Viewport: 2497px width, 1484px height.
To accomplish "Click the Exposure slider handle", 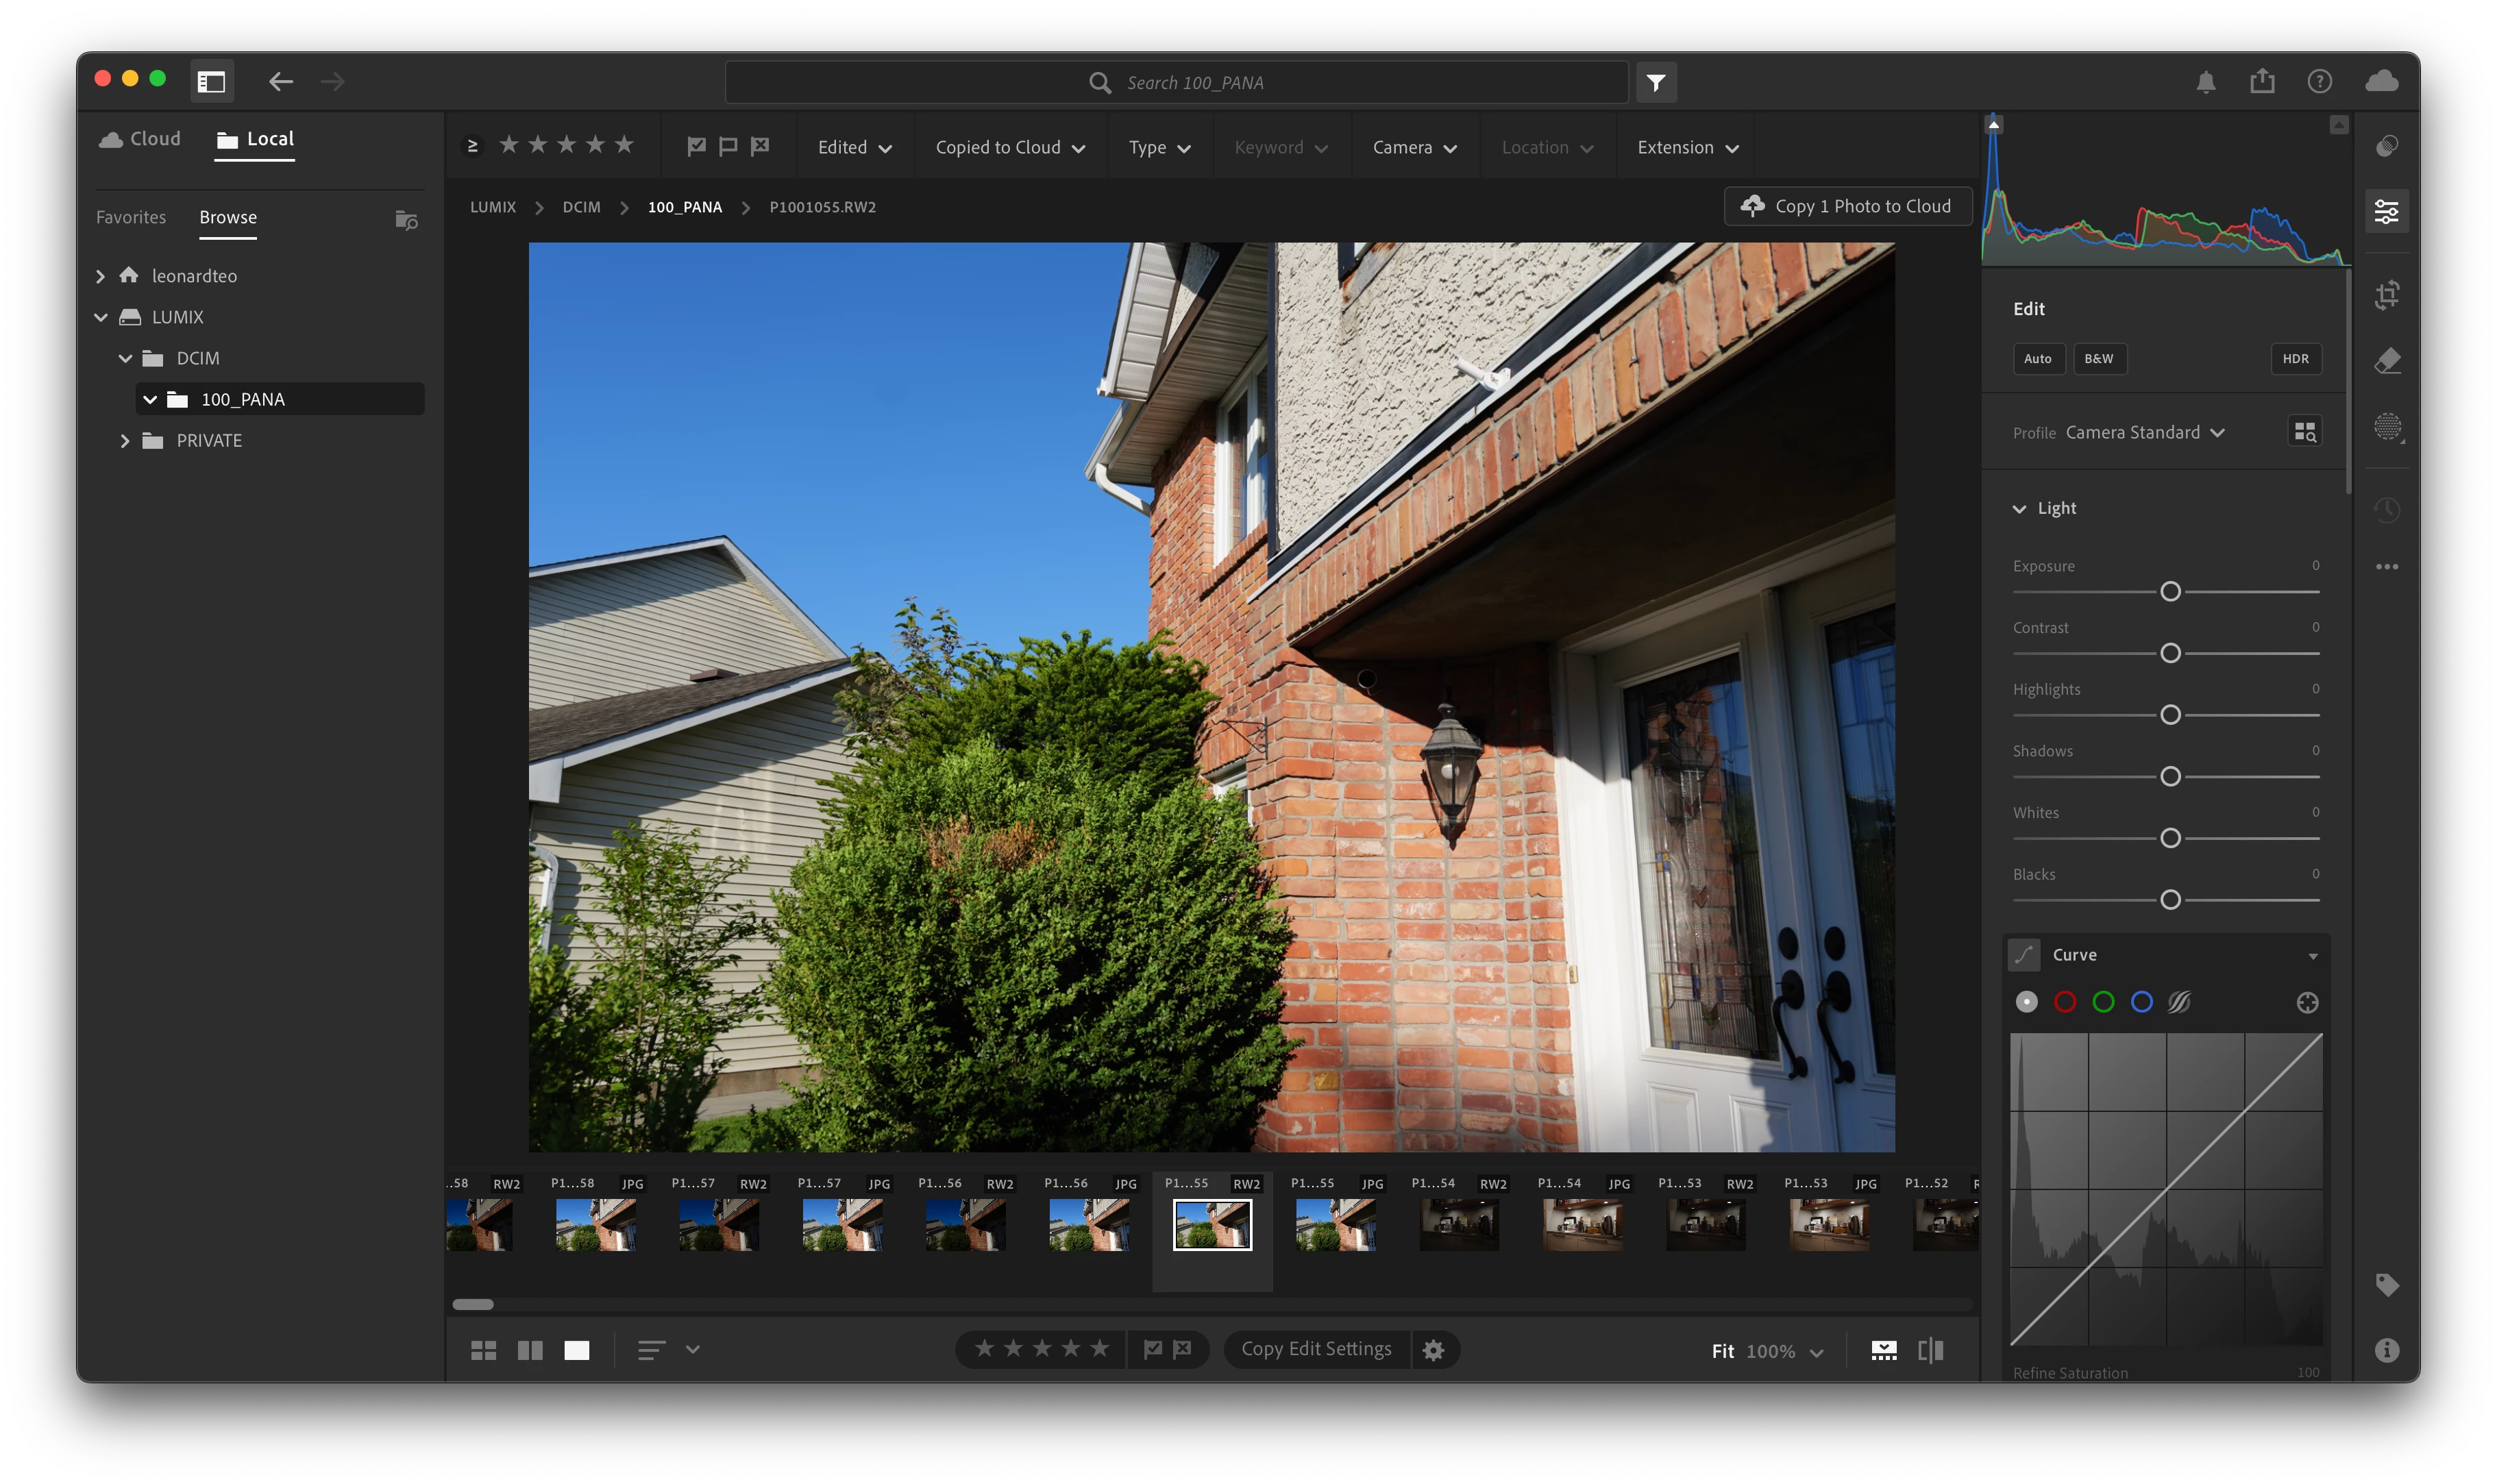I will point(2170,592).
